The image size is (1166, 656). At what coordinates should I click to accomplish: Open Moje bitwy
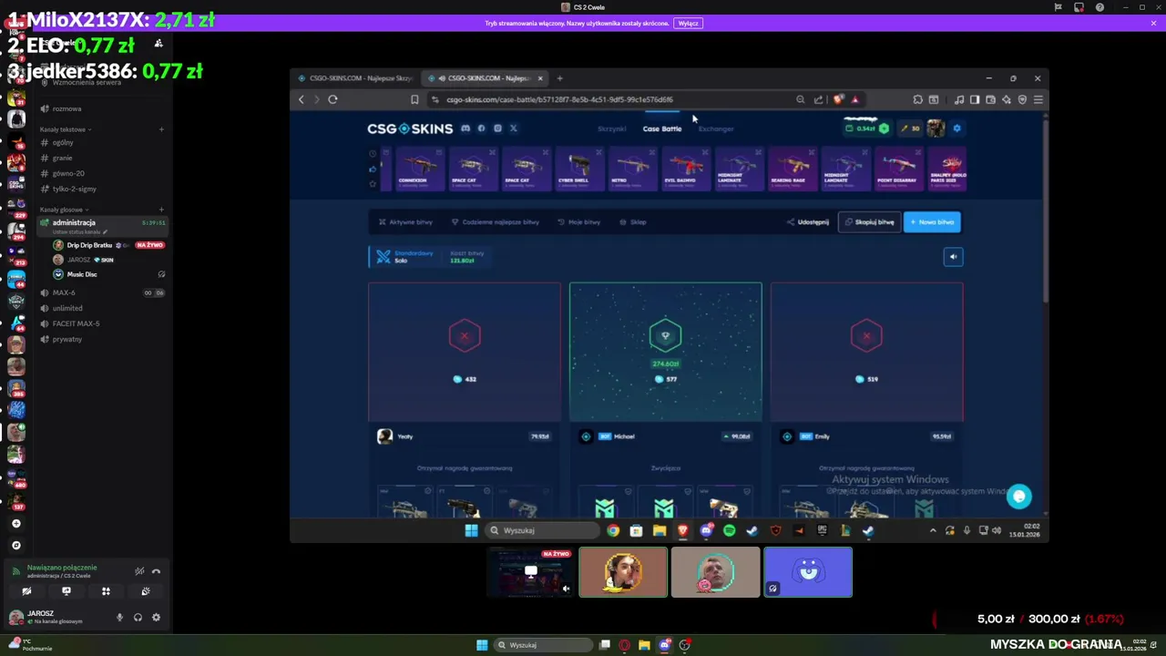(x=579, y=222)
